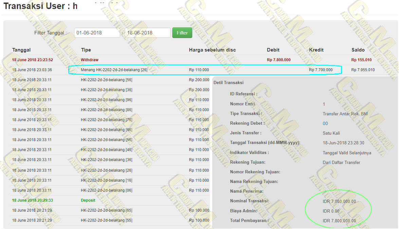
Task: Click the Debit column header
Action: 273,50
